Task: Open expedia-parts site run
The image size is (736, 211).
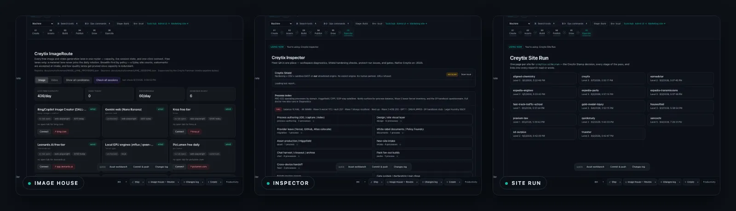Action: [x=612, y=92]
